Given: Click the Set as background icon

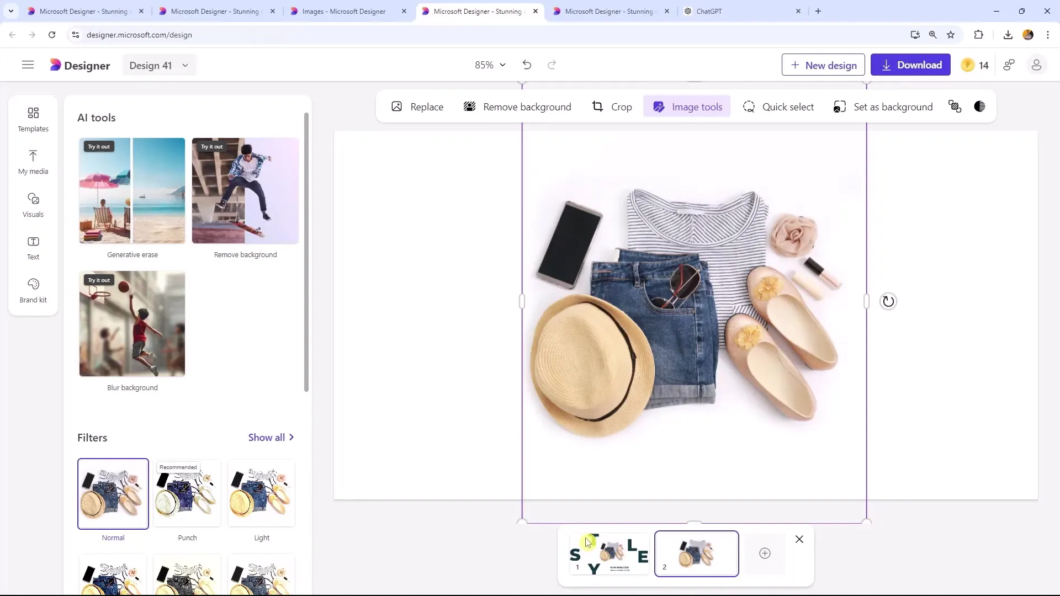Looking at the screenshot, I should click(839, 107).
